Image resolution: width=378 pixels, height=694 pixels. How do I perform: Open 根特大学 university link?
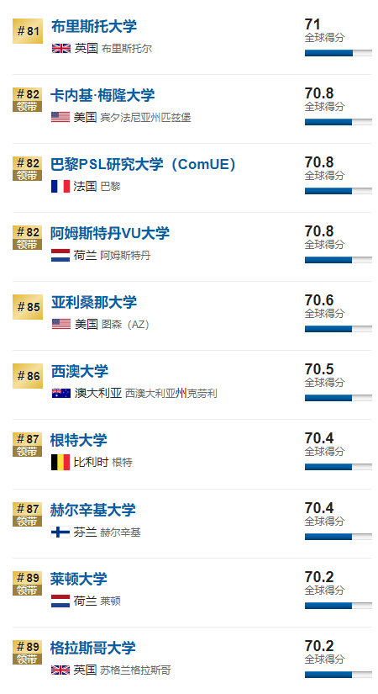[x=79, y=441]
